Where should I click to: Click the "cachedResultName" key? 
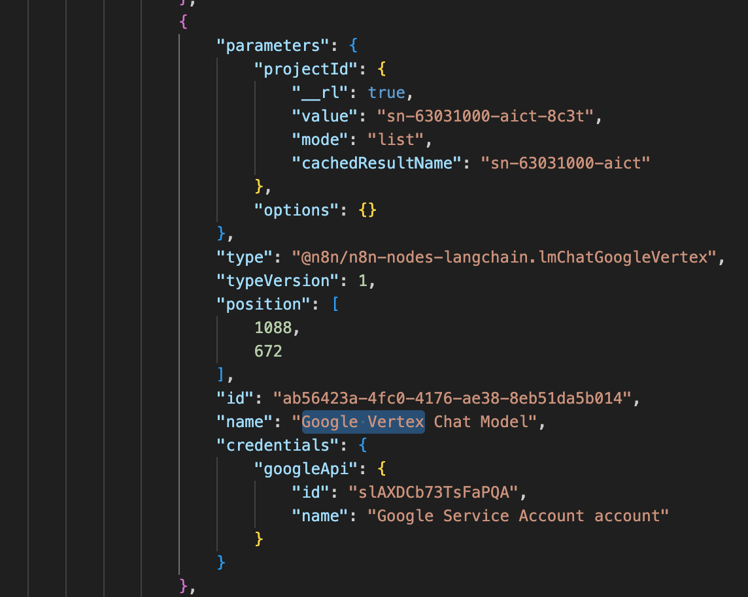click(377, 163)
